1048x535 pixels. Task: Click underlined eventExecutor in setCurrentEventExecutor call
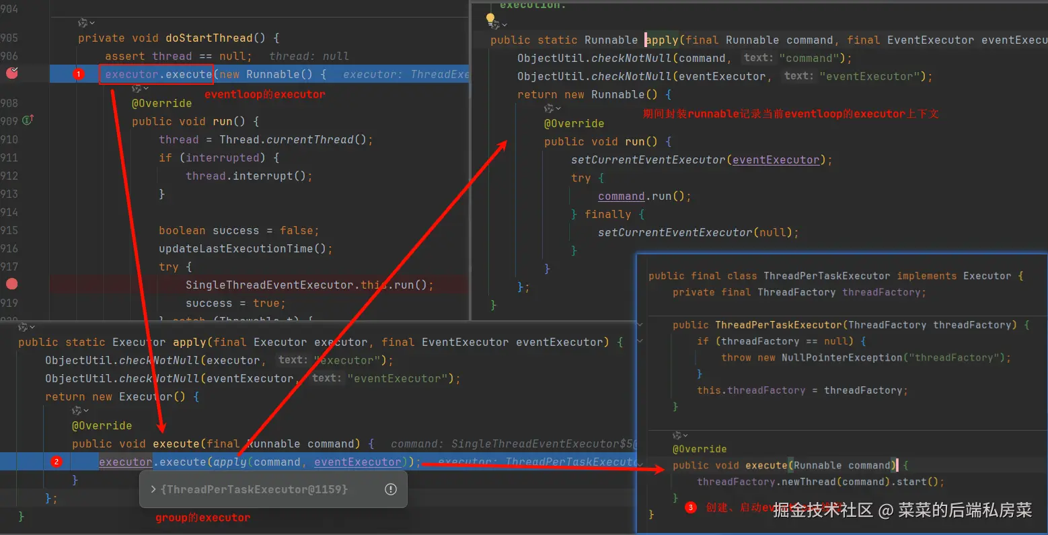[x=776, y=159]
